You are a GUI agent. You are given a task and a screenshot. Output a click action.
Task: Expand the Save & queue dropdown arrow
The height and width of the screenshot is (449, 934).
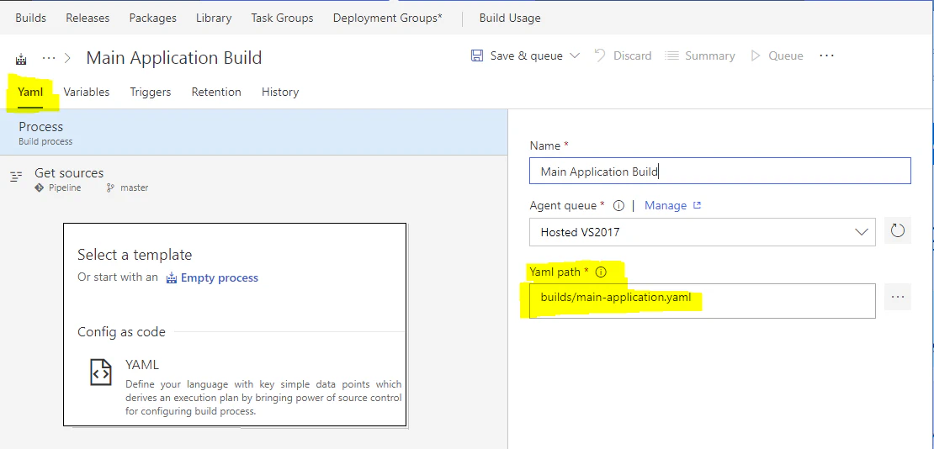pyautogui.click(x=575, y=55)
